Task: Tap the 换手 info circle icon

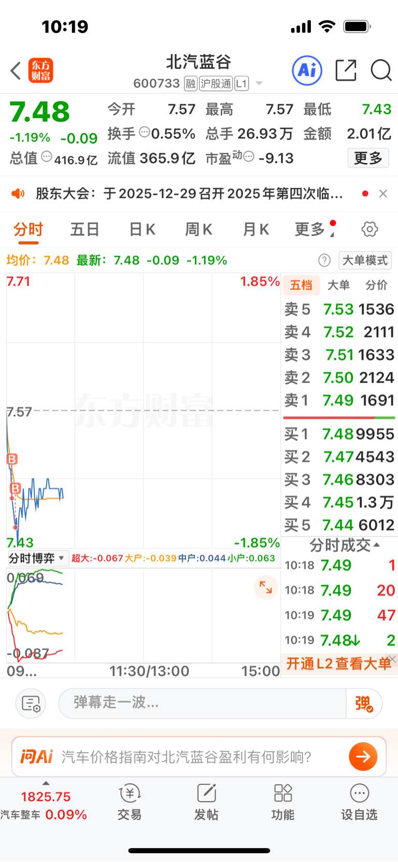Action: [x=145, y=132]
